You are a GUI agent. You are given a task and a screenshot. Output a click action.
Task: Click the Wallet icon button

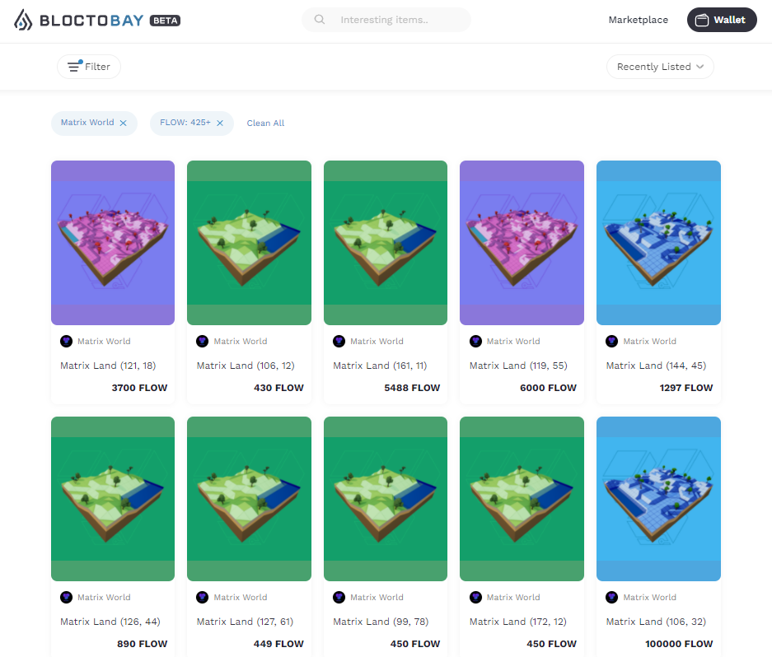[722, 20]
